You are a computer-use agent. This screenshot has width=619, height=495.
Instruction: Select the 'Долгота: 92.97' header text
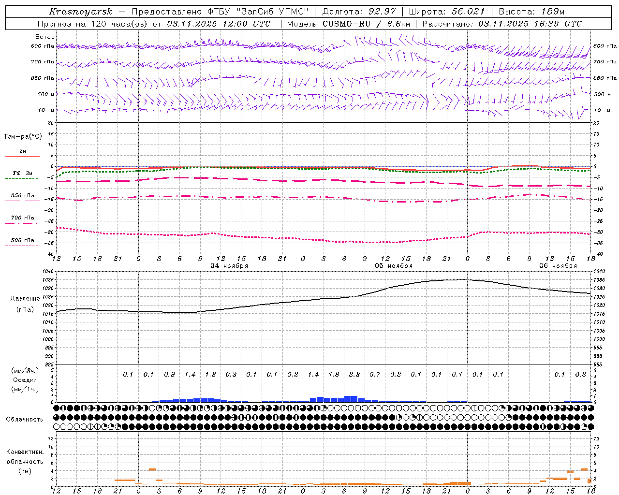[x=359, y=12]
